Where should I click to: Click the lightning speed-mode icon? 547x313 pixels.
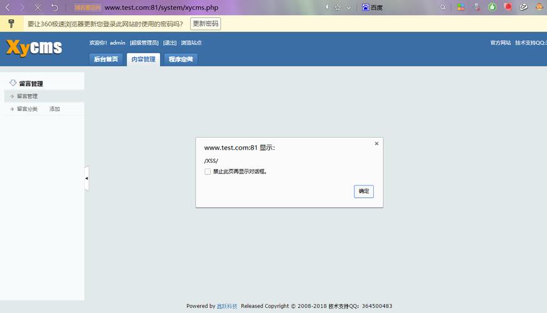[327, 7]
